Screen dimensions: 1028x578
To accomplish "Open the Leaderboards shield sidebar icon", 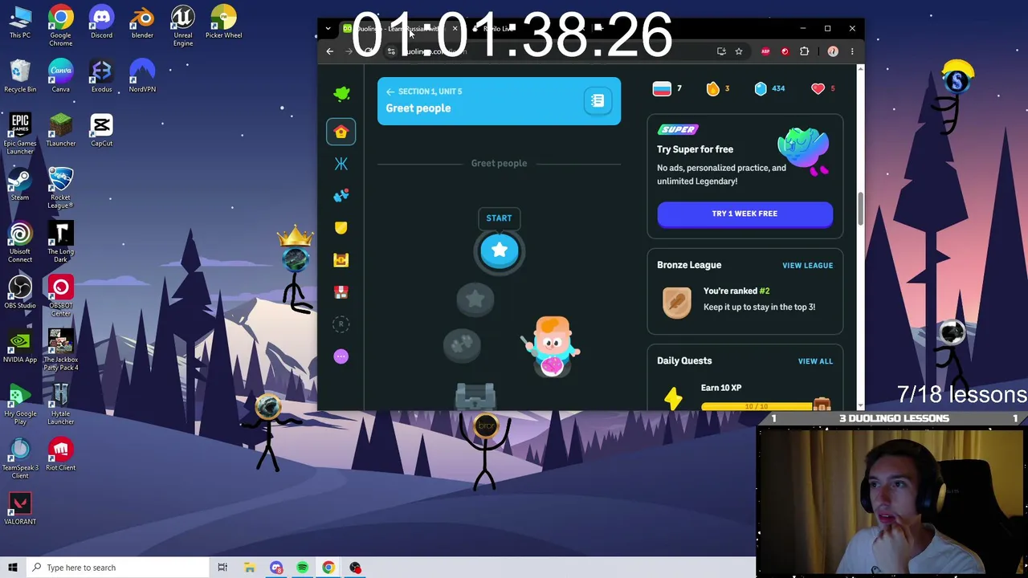I will pyautogui.click(x=341, y=228).
